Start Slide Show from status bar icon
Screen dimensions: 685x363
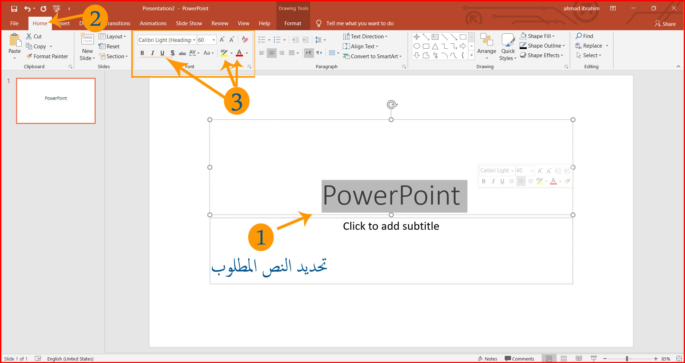coord(594,358)
